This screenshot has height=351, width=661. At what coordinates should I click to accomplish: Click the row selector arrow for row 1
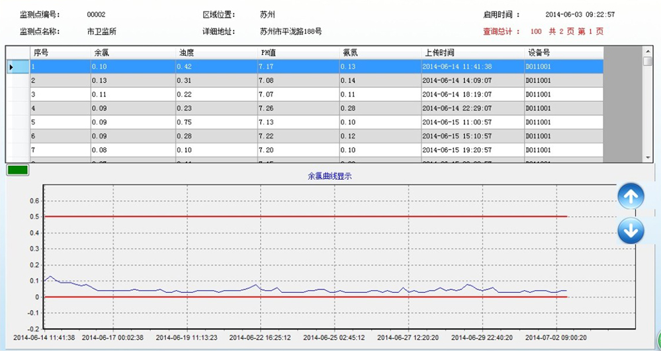(11, 67)
